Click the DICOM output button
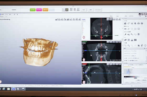Viewport: 147px width, 97px height. tap(98, 10)
